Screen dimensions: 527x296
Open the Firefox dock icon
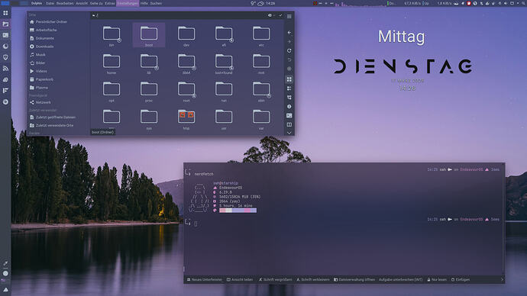click(5, 47)
